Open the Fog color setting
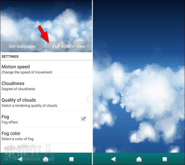185x165 pixels. pos(46,136)
